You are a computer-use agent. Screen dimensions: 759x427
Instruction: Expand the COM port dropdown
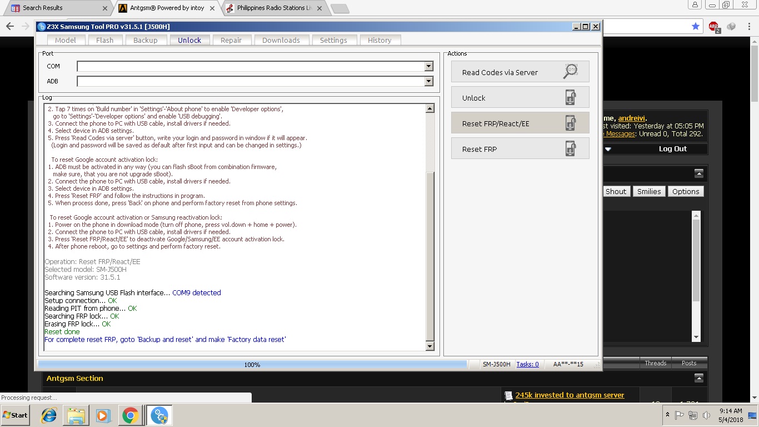pyautogui.click(x=428, y=66)
